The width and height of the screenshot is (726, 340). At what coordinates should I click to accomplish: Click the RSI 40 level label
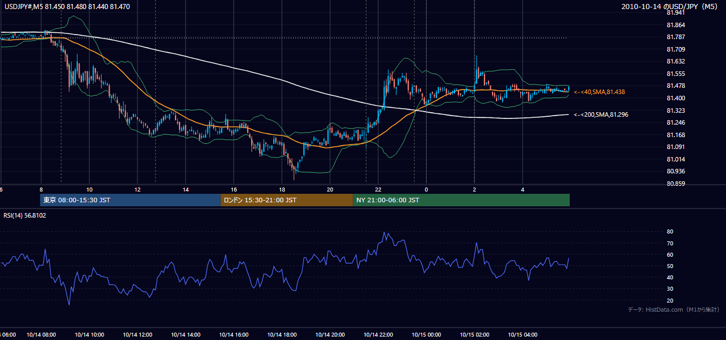(670, 277)
